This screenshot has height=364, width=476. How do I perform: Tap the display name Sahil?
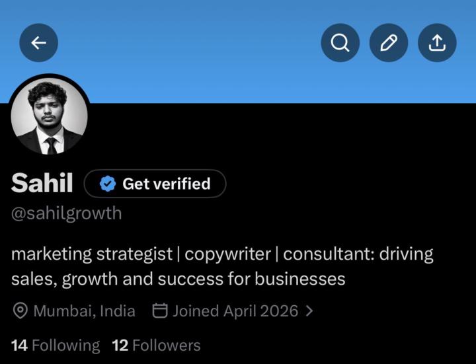pyautogui.click(x=42, y=183)
